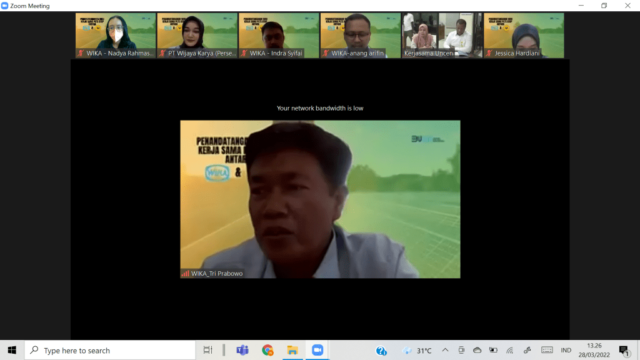
Task: Click the main speaker video of WIKA_Tri Prabowo
Action: point(320,199)
